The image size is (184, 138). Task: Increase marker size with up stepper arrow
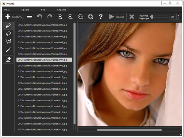click(x=178, y=15)
